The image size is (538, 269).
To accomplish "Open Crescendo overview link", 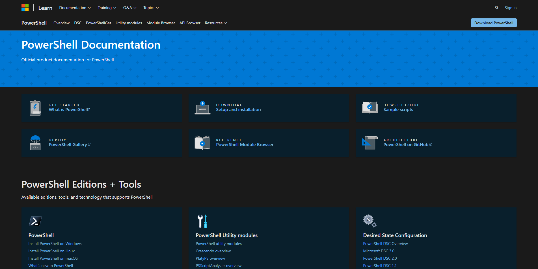I will tap(213, 251).
